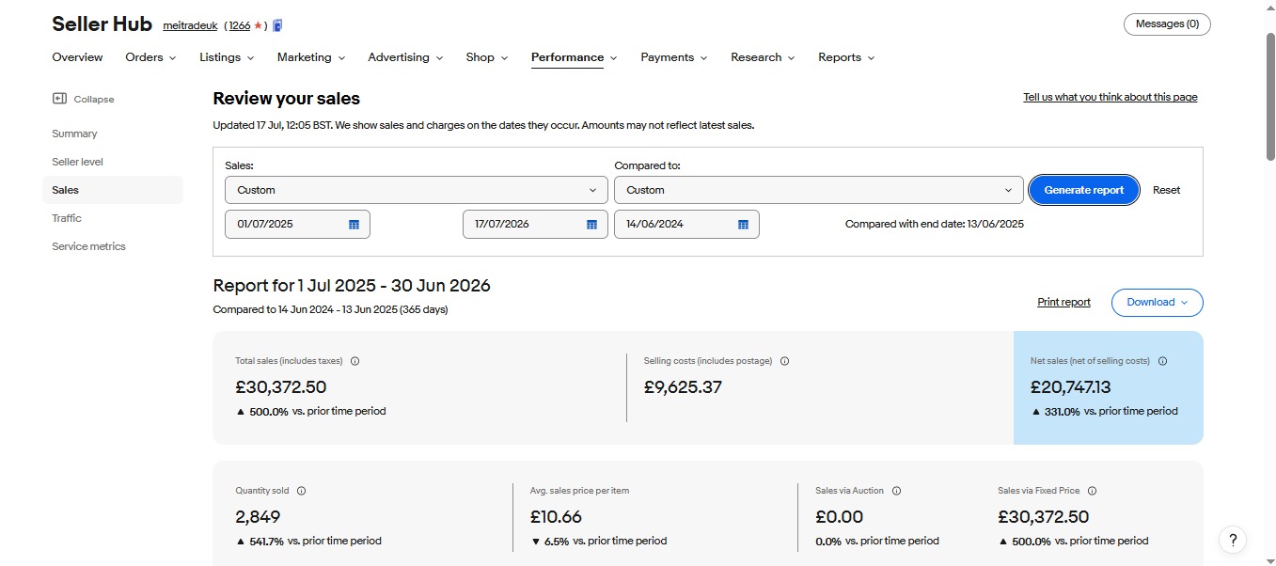Click the £0.00 auction sales value
The height and width of the screenshot is (566, 1276).
click(x=839, y=517)
